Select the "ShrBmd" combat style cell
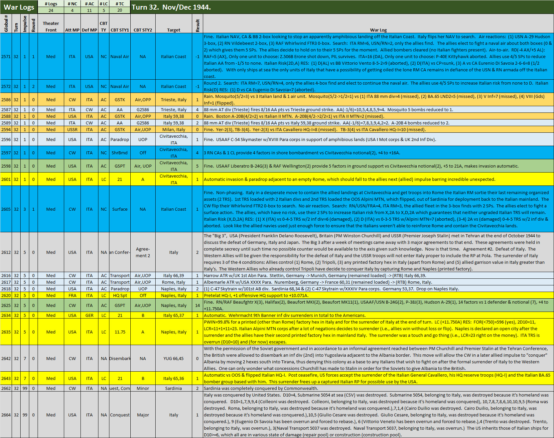Viewport: 554px width, 438px height. click(120, 153)
